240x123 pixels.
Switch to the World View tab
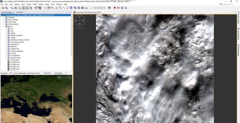point(47,73)
